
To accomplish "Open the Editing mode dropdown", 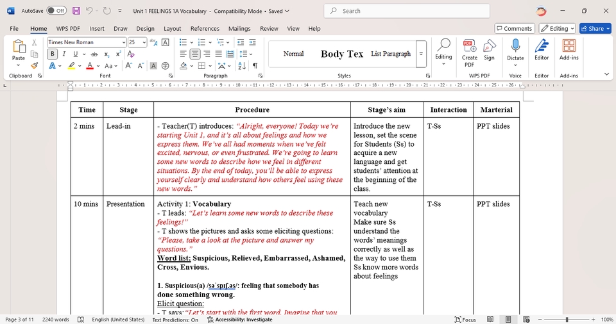I will (557, 28).
